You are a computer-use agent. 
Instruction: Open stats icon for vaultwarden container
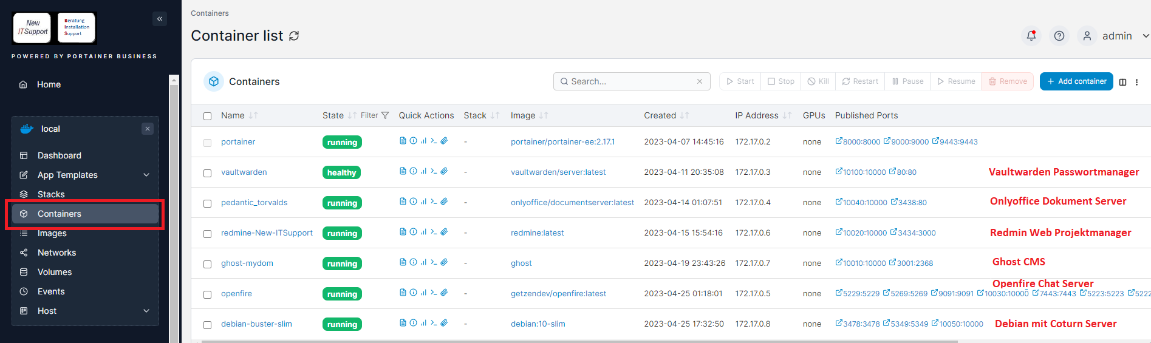click(x=423, y=171)
